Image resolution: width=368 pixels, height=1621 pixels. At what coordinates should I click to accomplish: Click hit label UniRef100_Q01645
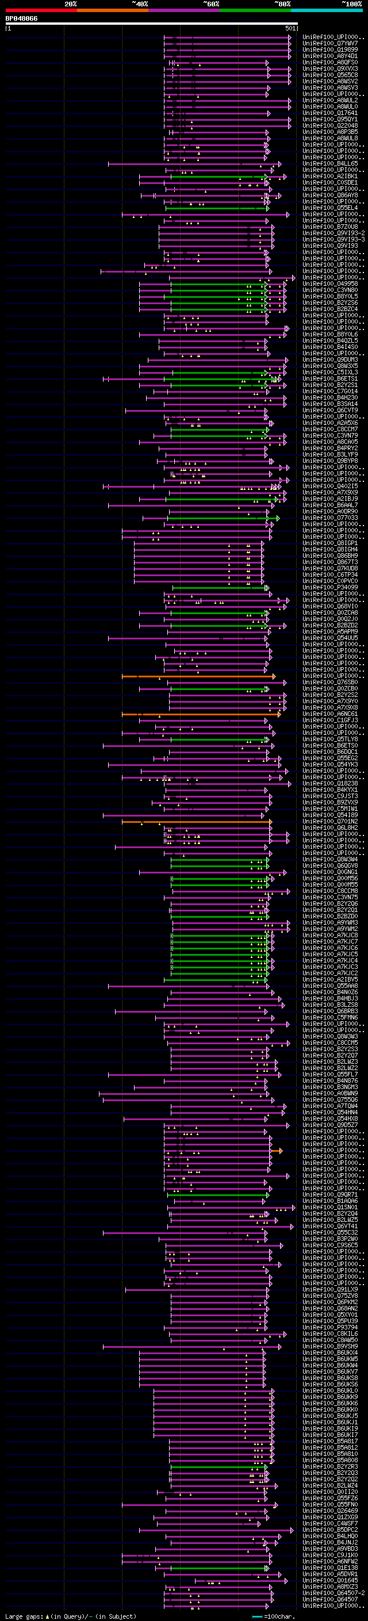[330, 1581]
